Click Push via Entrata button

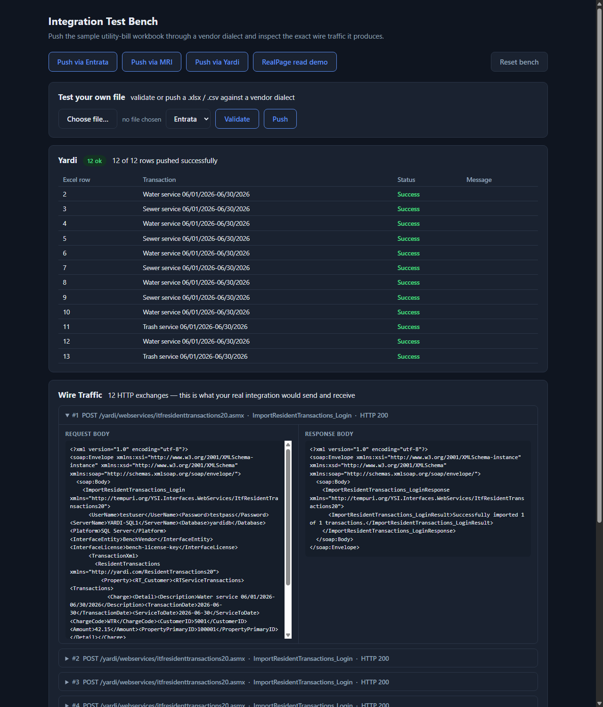click(x=83, y=62)
